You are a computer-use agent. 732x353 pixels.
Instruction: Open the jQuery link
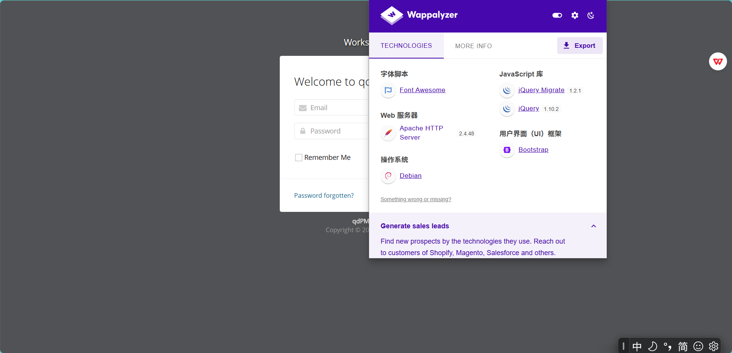pos(528,108)
